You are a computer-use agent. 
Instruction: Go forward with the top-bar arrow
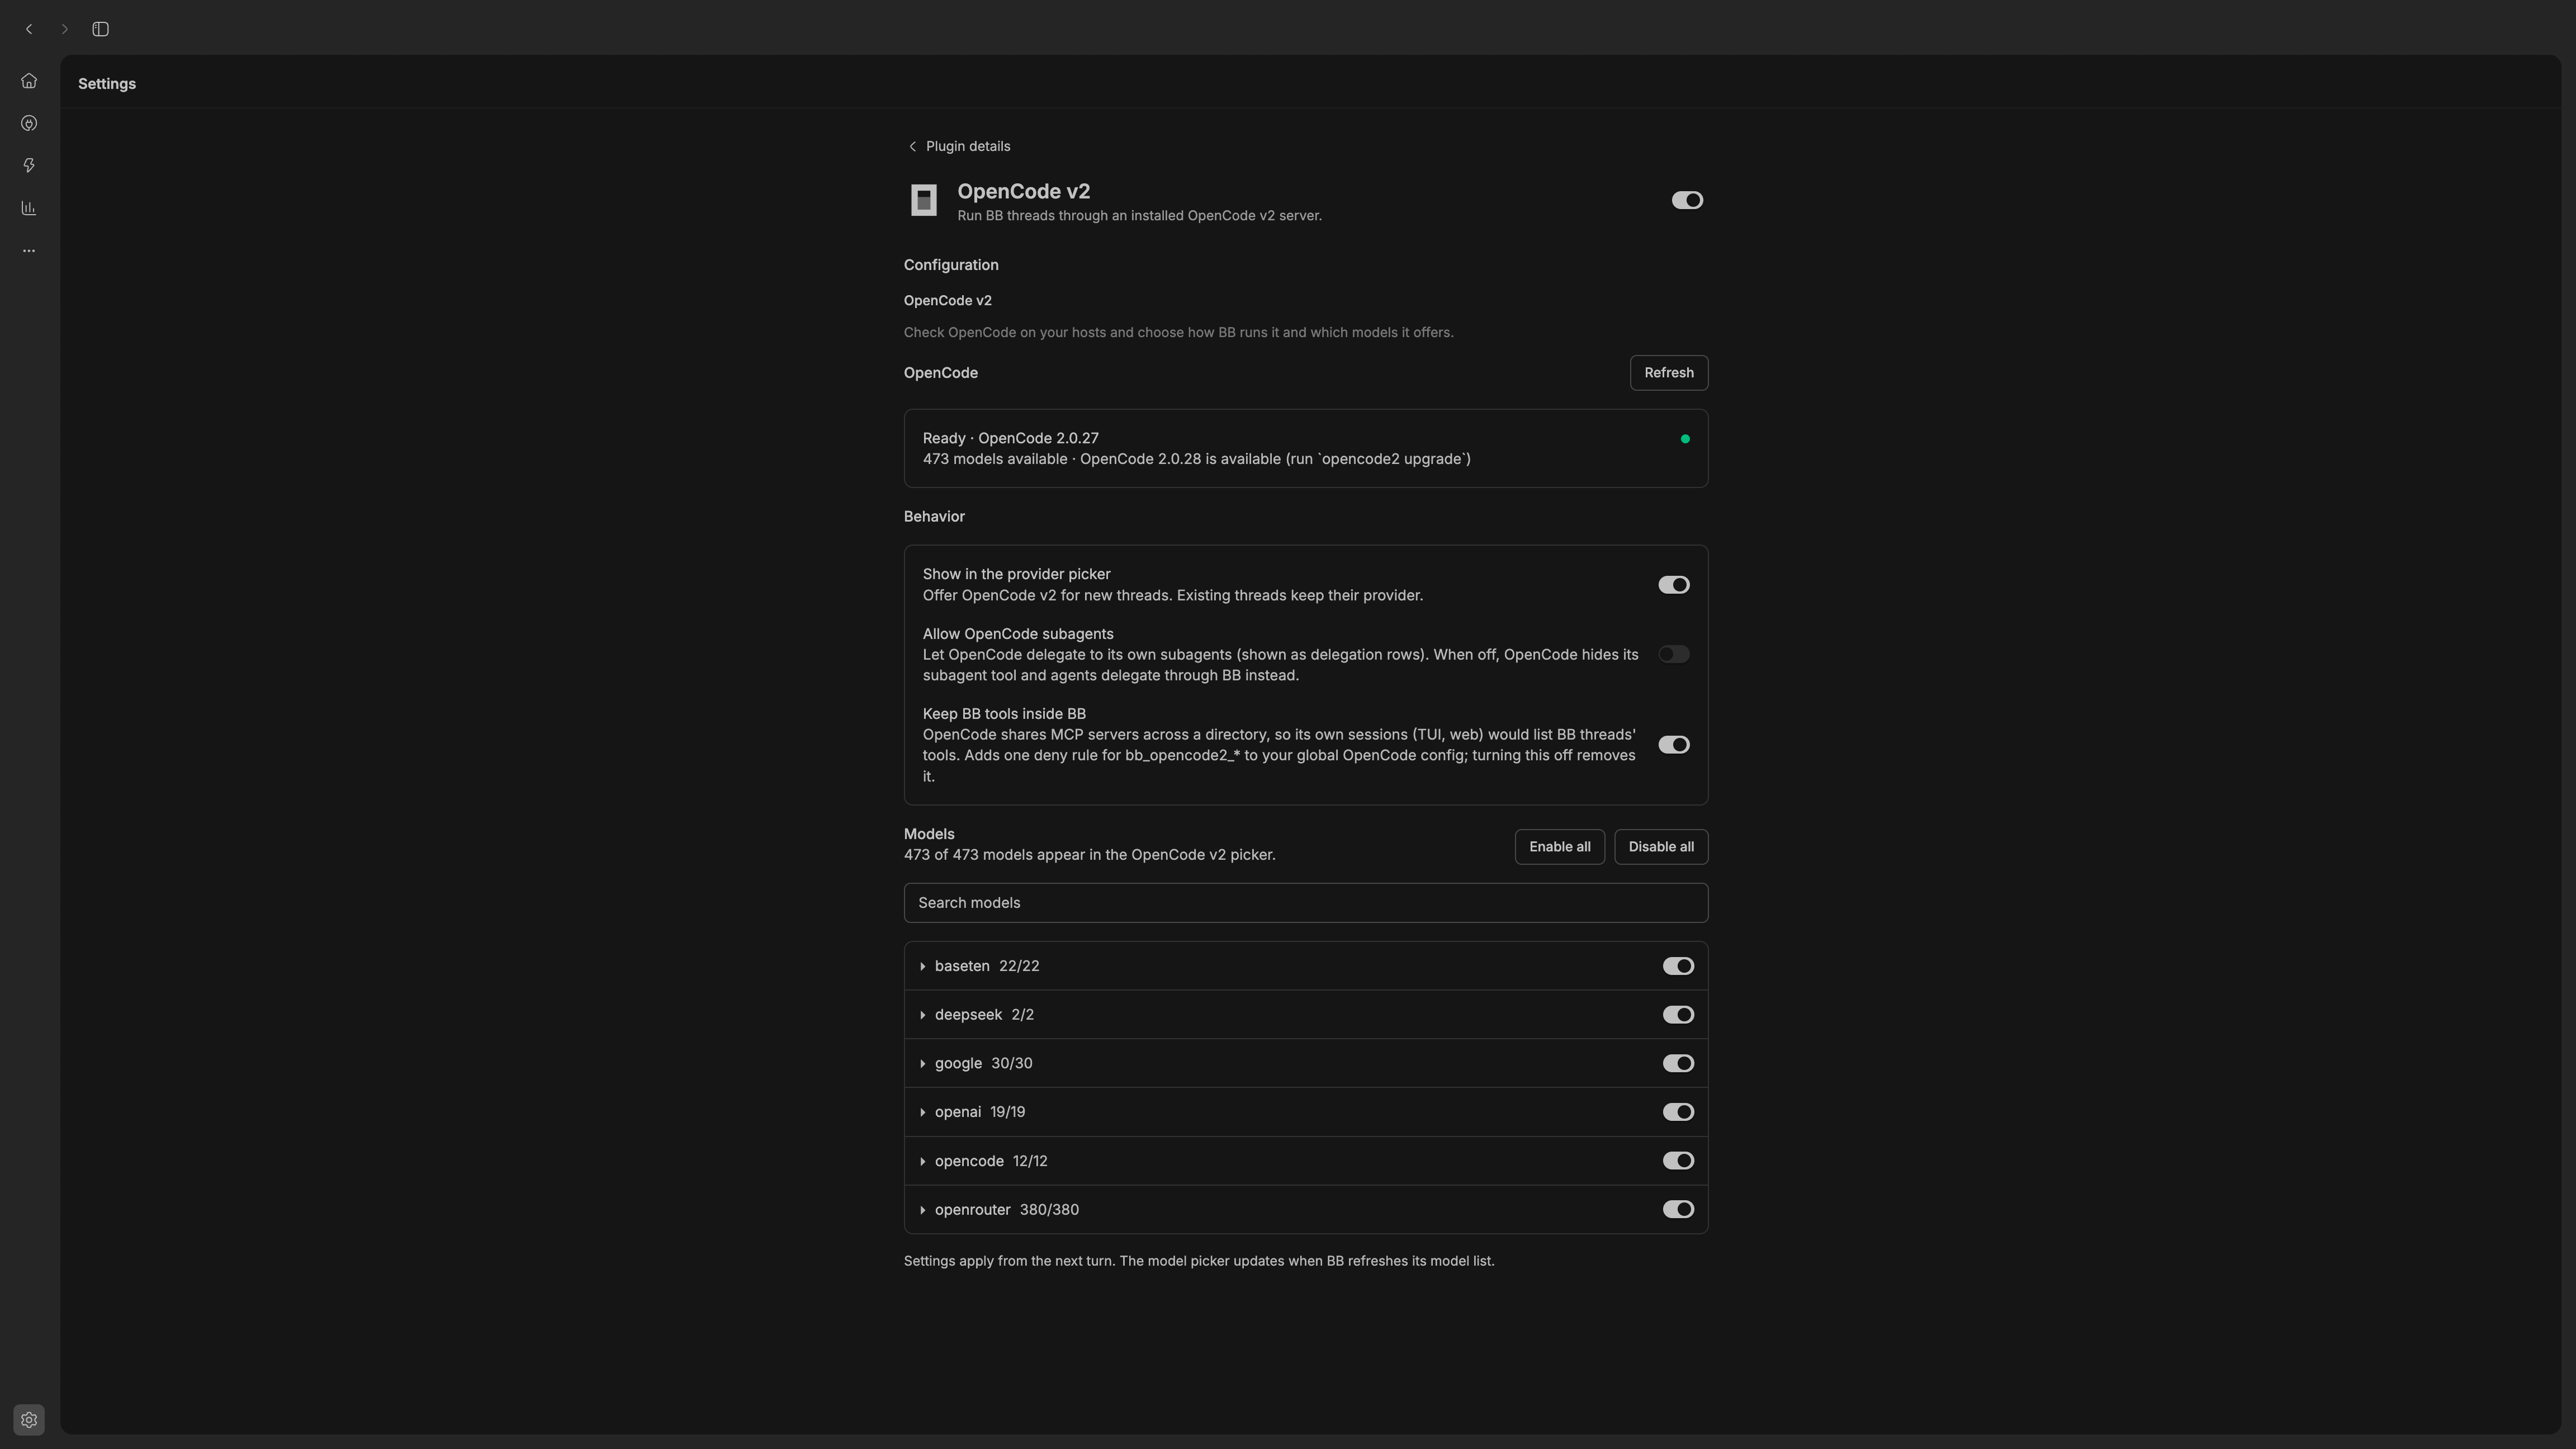pos(65,29)
